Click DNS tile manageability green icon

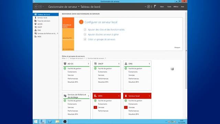[126, 69]
